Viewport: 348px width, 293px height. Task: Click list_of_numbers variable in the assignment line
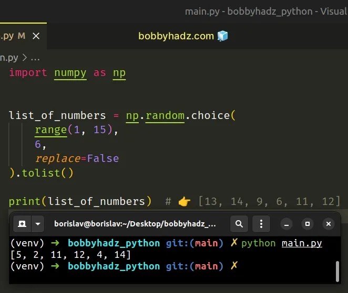pyautogui.click(x=57, y=115)
